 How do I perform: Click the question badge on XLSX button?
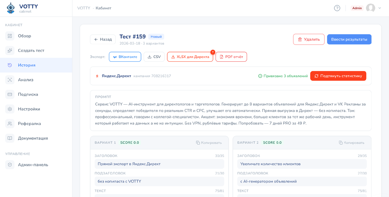tap(213, 52)
